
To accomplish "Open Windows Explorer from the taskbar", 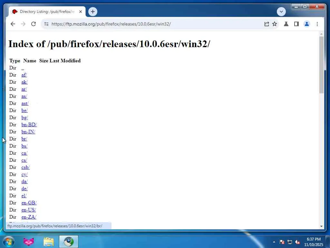I will [x=49, y=242].
